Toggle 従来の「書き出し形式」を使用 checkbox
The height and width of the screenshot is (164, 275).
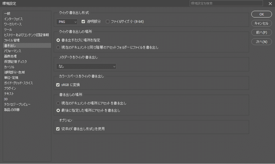coord(58,129)
